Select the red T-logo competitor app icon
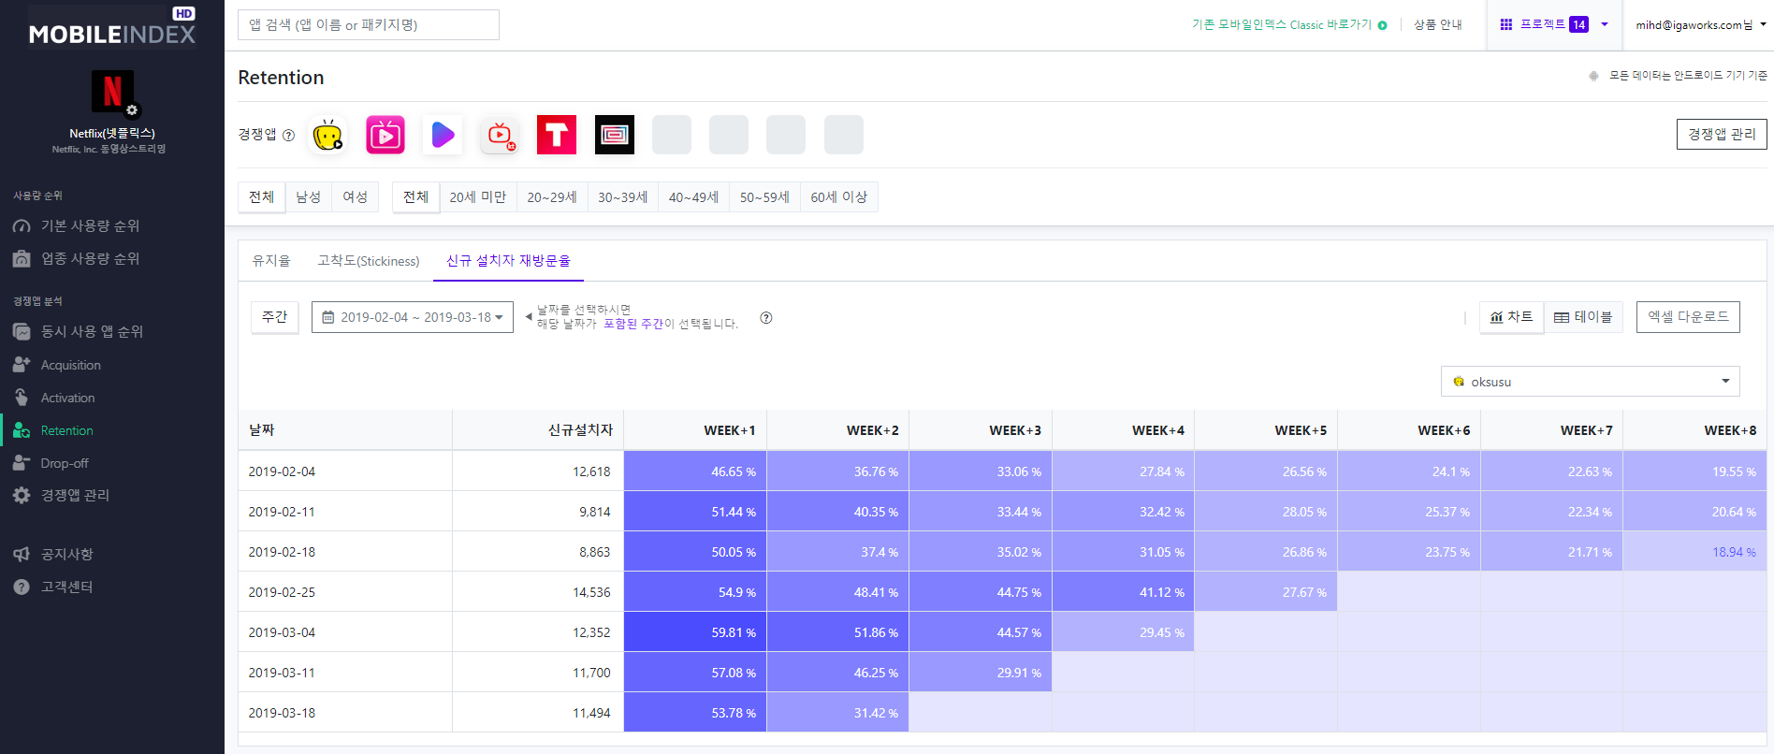 tap(557, 135)
